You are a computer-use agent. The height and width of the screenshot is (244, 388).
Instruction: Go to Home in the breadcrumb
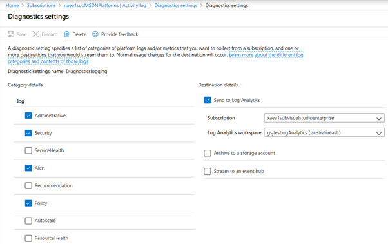(12, 5)
